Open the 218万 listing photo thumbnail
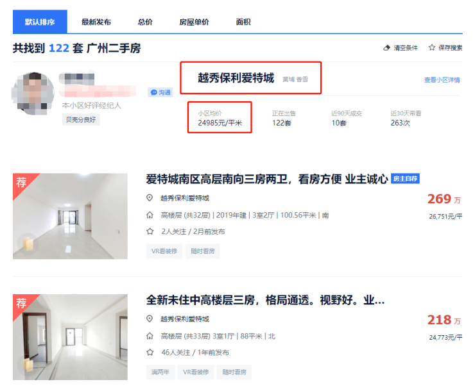 (70, 337)
